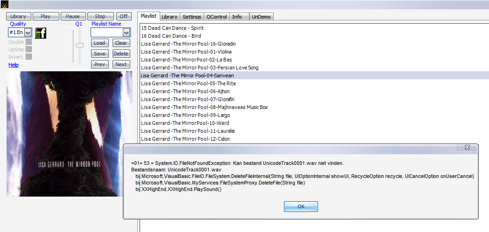Click the FileNotFoundException error message line
This screenshot has width=489, height=232.
237,163
